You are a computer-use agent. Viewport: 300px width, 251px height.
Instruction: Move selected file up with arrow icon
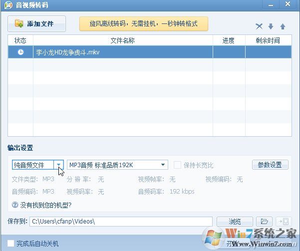(x=283, y=26)
